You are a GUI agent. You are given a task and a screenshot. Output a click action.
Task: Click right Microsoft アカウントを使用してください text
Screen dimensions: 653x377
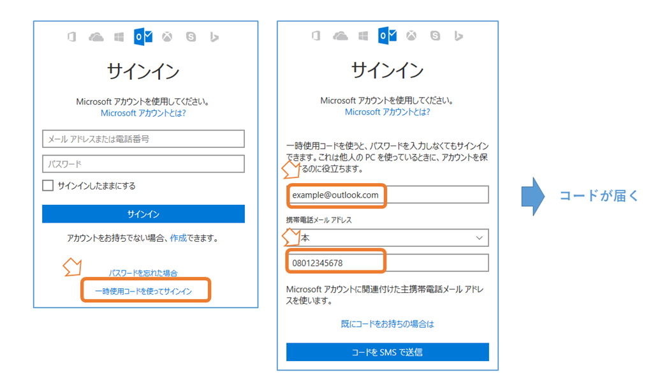(387, 100)
